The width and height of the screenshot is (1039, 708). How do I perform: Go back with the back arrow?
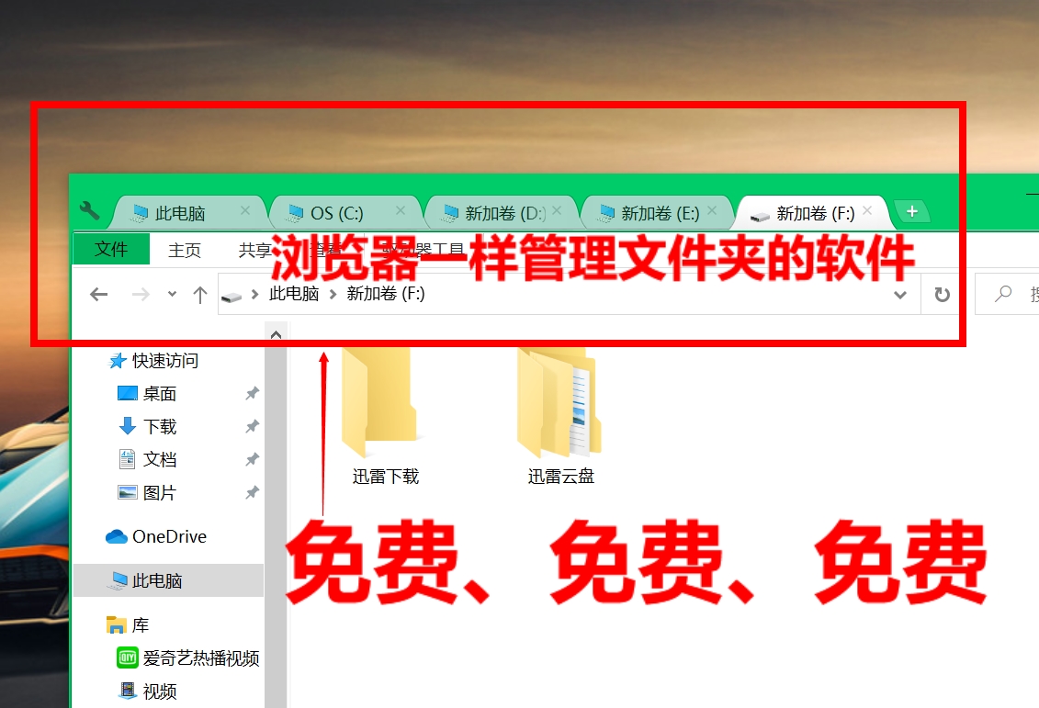point(99,295)
